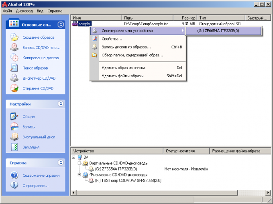Collapse the Настройки panel
Viewport: 273px width, 204px height.
(61, 104)
